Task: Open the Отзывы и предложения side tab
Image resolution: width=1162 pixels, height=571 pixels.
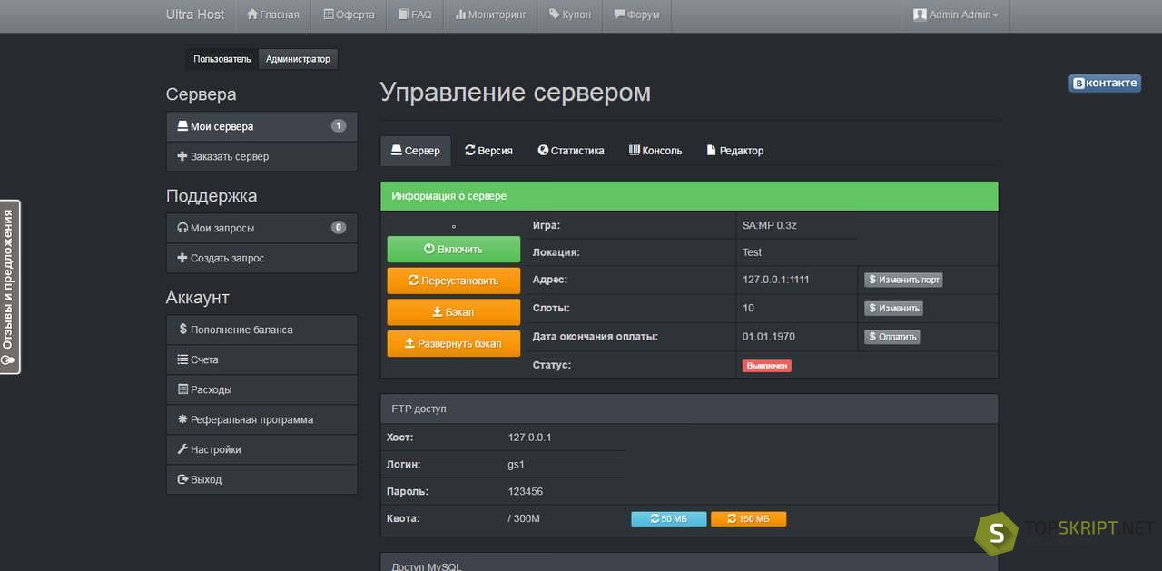Action: pos(9,286)
